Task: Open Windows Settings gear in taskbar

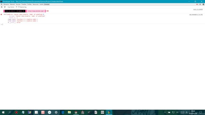Action: (56, 112)
